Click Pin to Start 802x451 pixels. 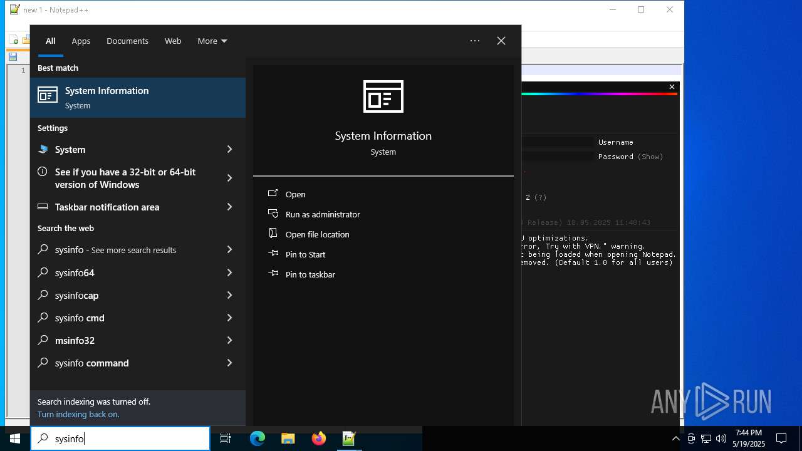[x=305, y=254]
